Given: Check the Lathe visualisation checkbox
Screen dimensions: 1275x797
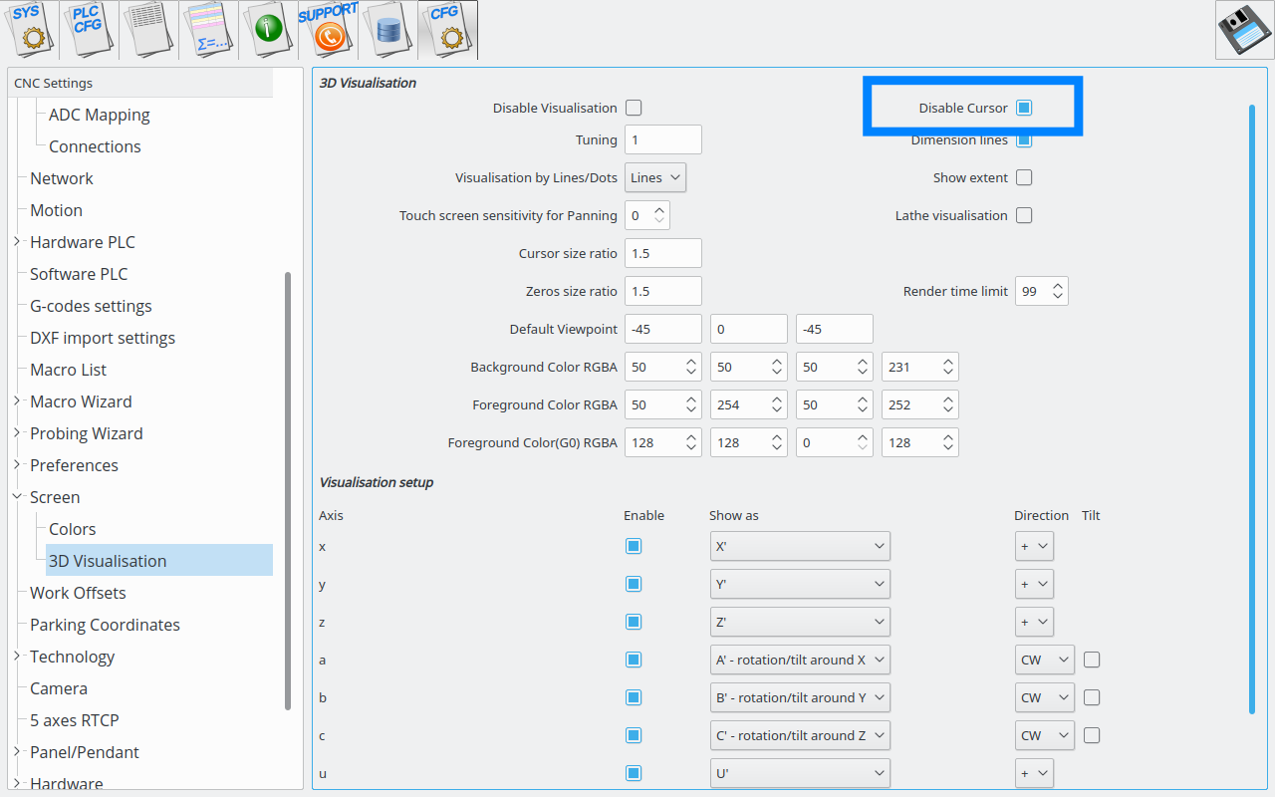Looking at the screenshot, I should [x=1024, y=215].
